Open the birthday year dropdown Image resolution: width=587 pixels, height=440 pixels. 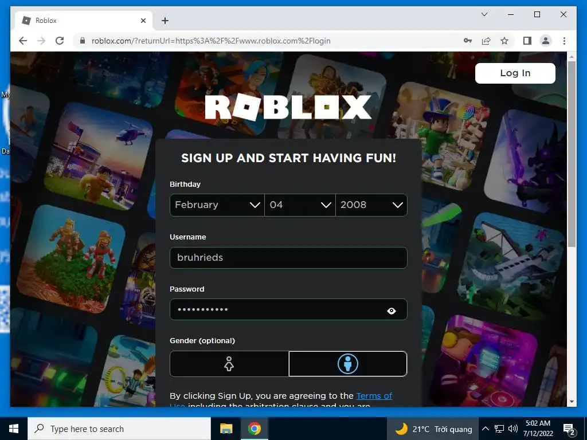pos(371,205)
